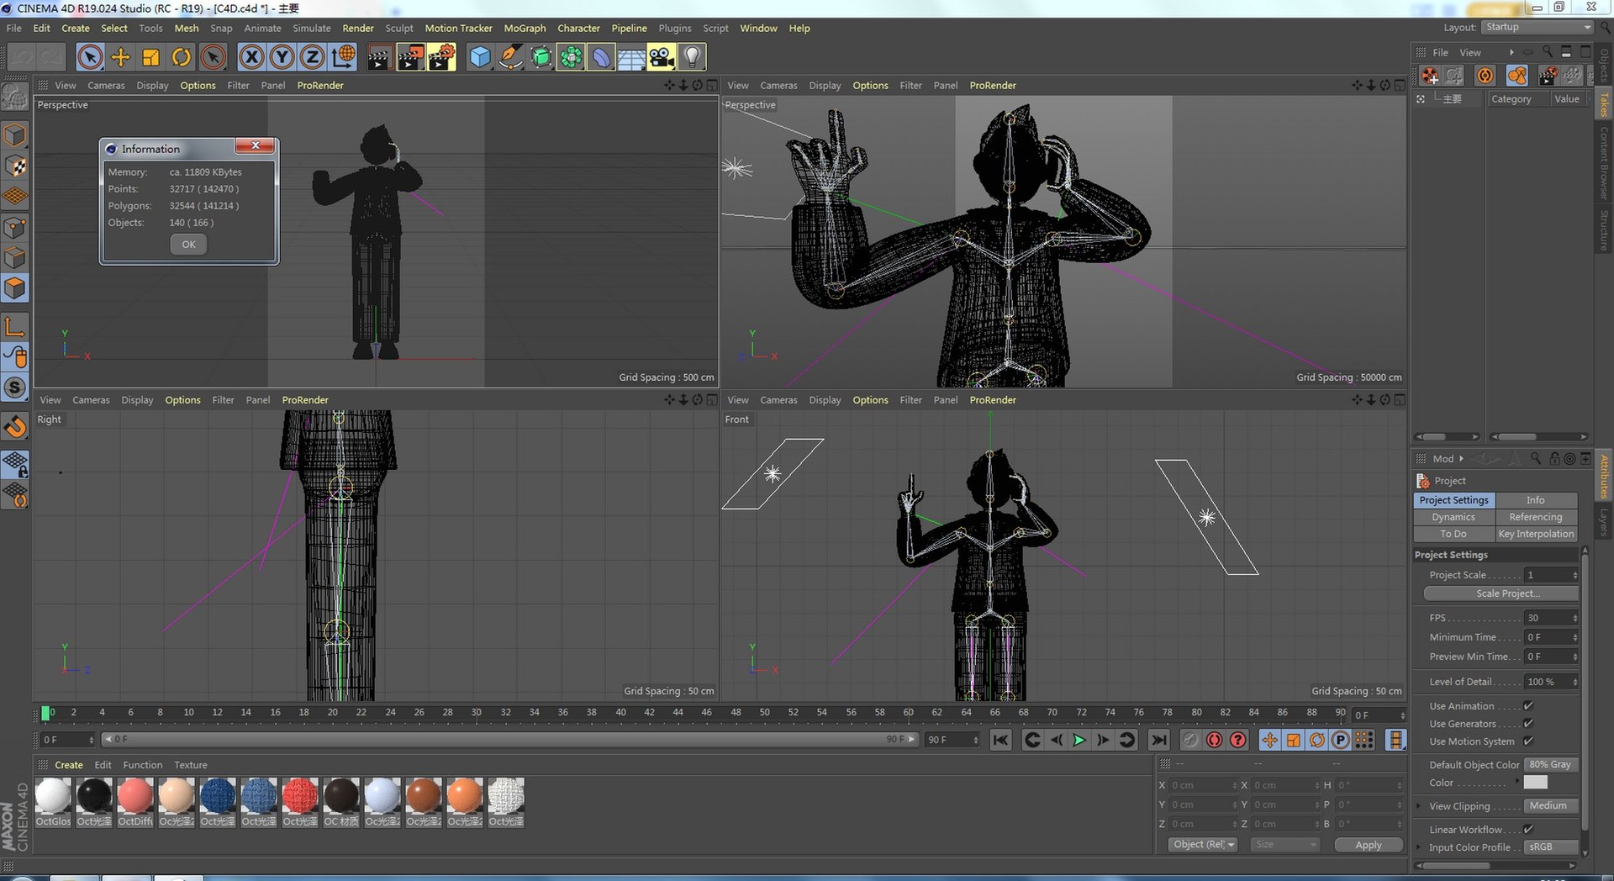Viewport: 1614px width, 881px height.
Task: Open ProRender menu in Front viewport
Action: point(993,400)
